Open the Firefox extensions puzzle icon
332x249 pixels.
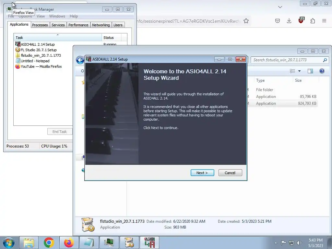[313, 21]
